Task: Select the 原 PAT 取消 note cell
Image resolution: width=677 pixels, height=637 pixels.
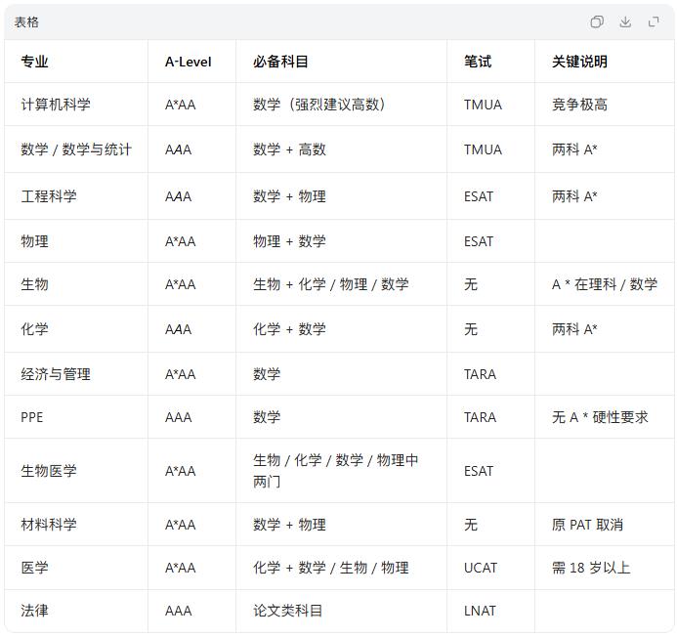Action: [587, 525]
